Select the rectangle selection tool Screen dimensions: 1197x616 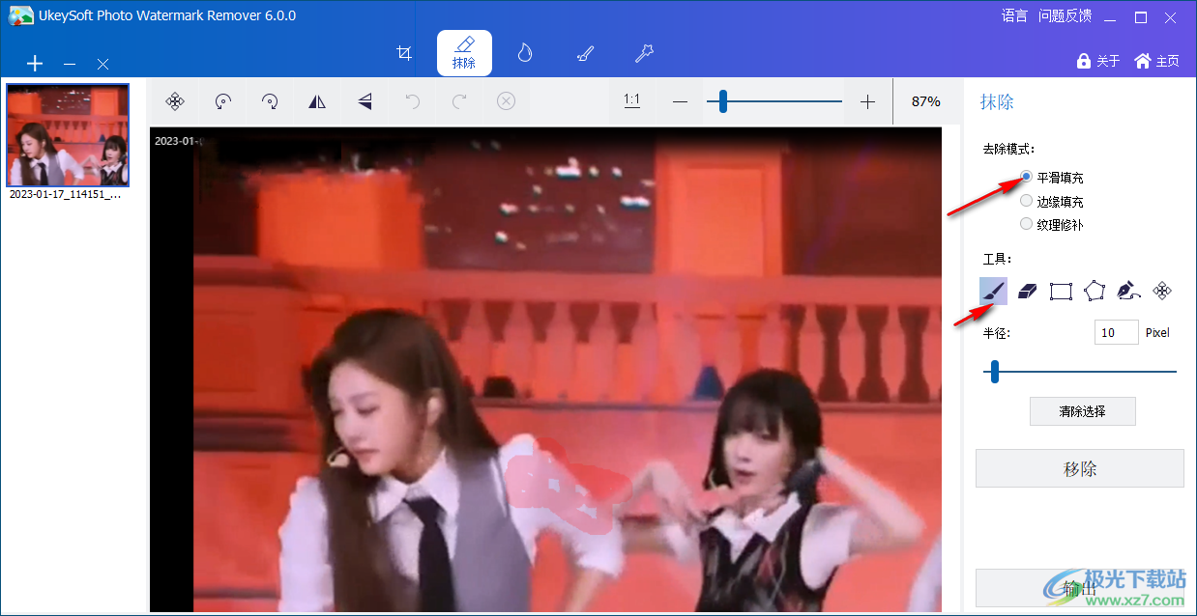(1061, 291)
